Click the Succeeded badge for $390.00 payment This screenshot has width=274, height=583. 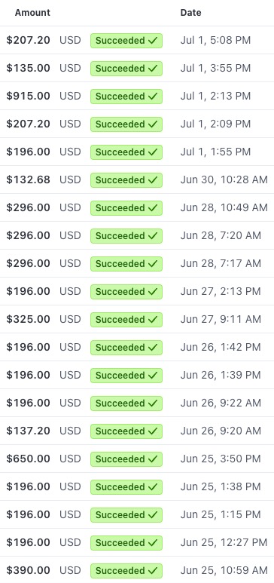click(126, 570)
